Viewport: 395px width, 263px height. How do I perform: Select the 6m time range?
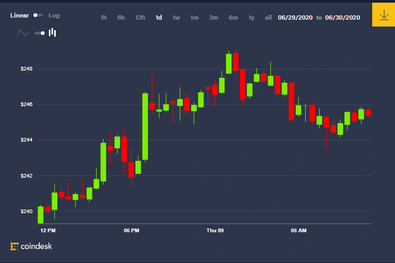click(233, 17)
